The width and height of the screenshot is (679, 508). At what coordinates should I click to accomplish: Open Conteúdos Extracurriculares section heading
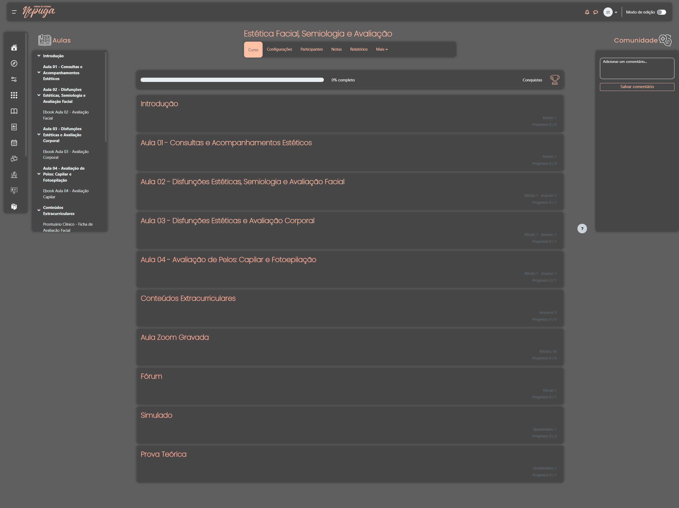click(188, 299)
